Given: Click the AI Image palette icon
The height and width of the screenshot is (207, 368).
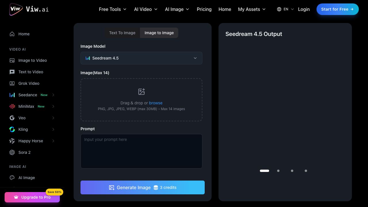Looking at the screenshot, I should point(12,178).
